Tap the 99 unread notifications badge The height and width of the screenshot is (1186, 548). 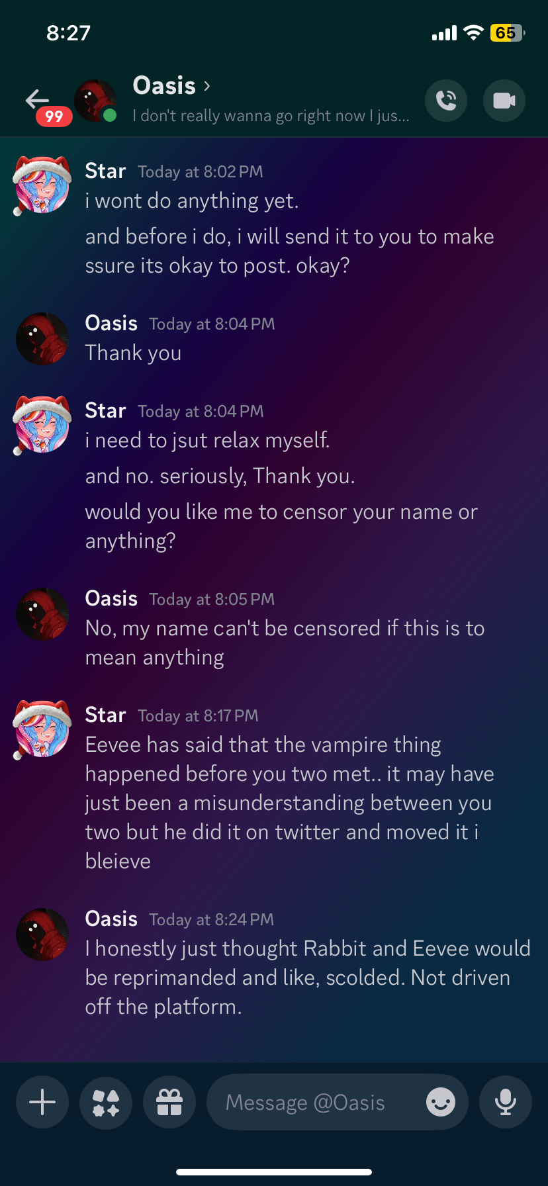(54, 117)
